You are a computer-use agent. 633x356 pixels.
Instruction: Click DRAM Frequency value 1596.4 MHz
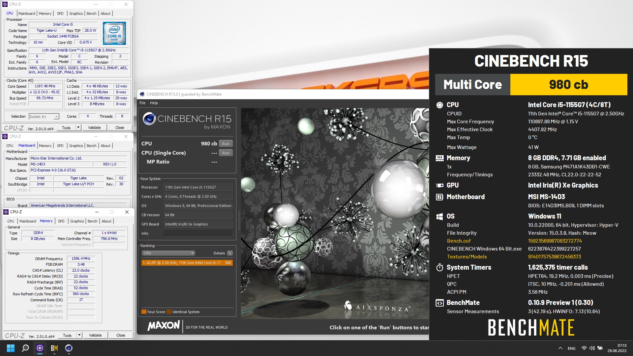[x=81, y=258]
